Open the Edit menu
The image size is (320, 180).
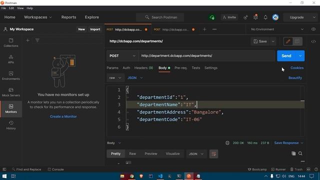coord(11,8)
